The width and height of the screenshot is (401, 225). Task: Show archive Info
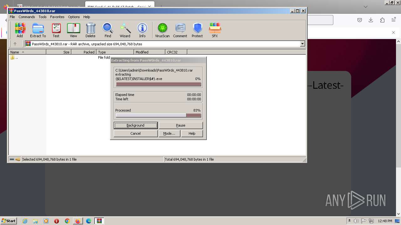[142, 30]
